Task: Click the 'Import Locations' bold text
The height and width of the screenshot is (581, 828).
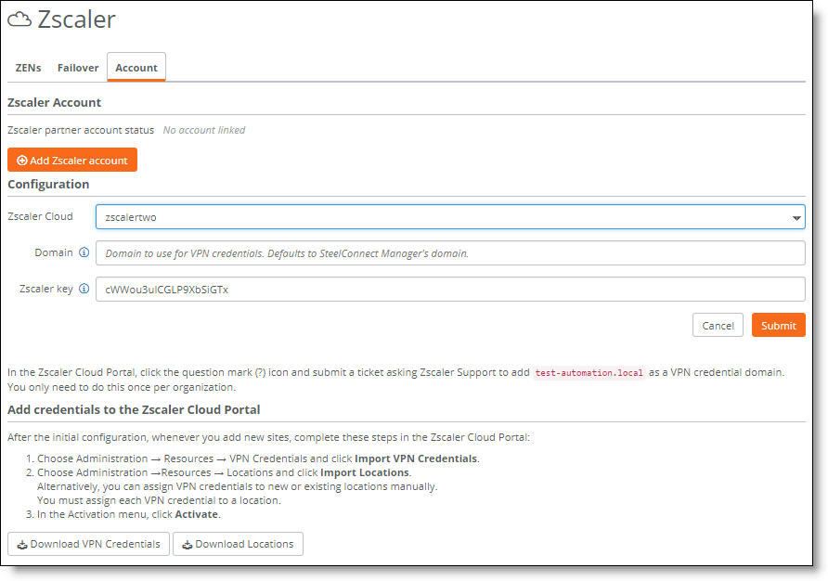Action: click(x=365, y=472)
